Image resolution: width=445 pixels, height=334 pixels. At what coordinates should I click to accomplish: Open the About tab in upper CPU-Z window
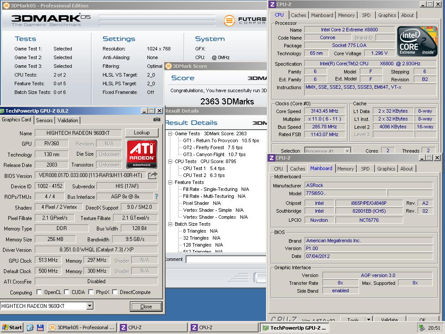click(x=407, y=15)
